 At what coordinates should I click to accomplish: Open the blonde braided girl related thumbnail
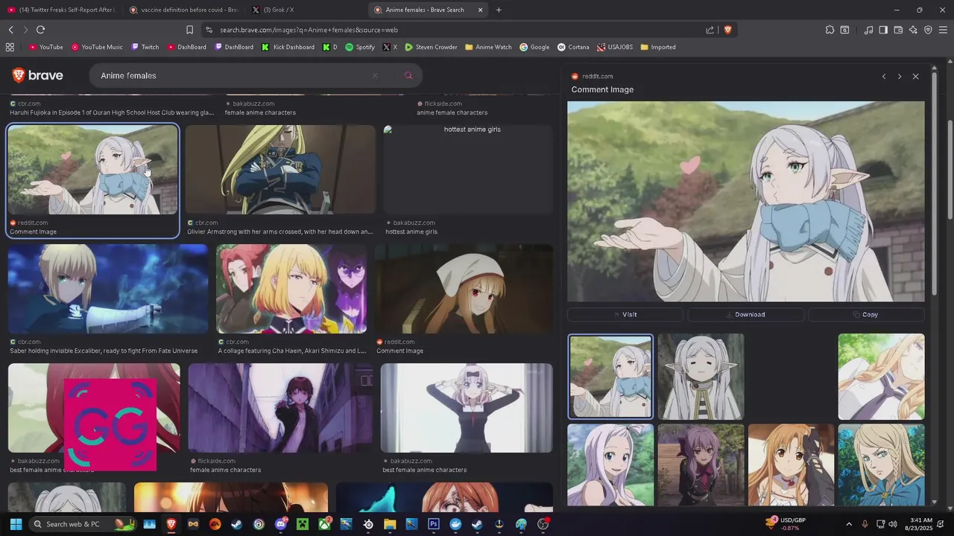coord(881,377)
